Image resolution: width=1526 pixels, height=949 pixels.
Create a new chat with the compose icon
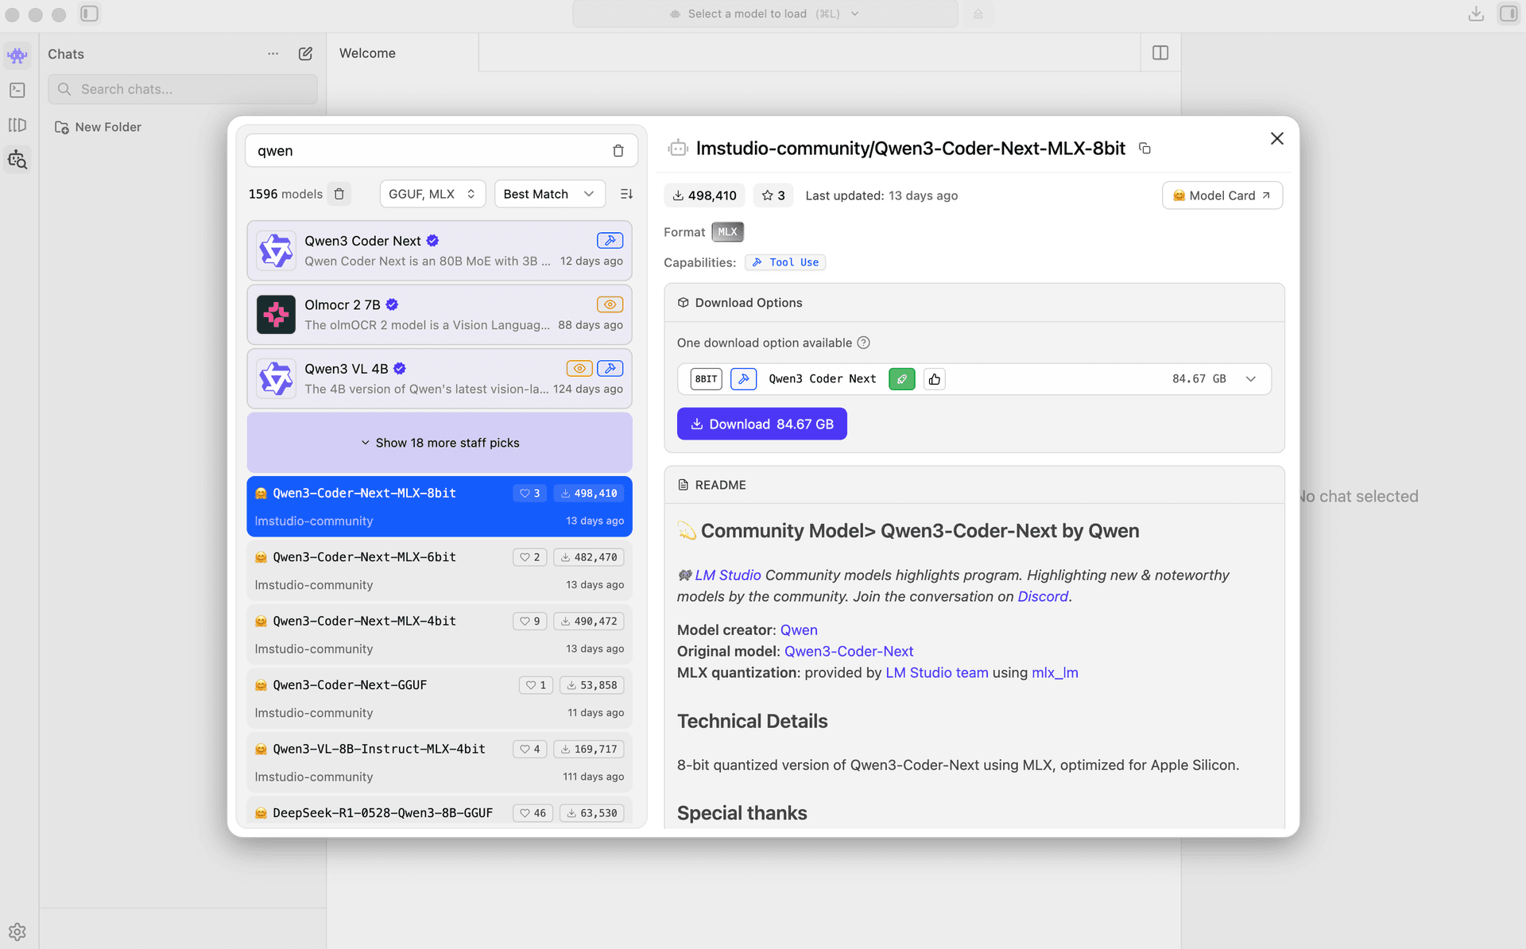[x=305, y=54]
